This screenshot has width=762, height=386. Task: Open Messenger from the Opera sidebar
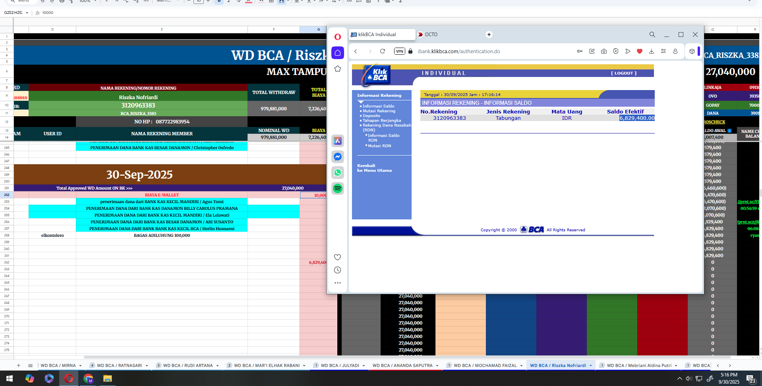coord(338,157)
